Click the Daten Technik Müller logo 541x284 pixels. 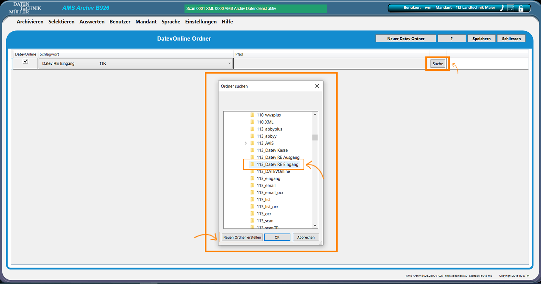[25, 8]
